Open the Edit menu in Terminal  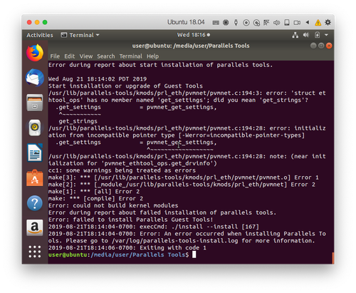pos(70,56)
